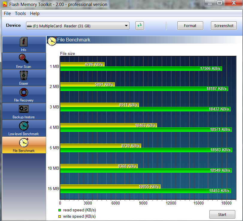The height and width of the screenshot is (221, 243).
Task: Click the green read speed legend swatch
Action: point(60,210)
